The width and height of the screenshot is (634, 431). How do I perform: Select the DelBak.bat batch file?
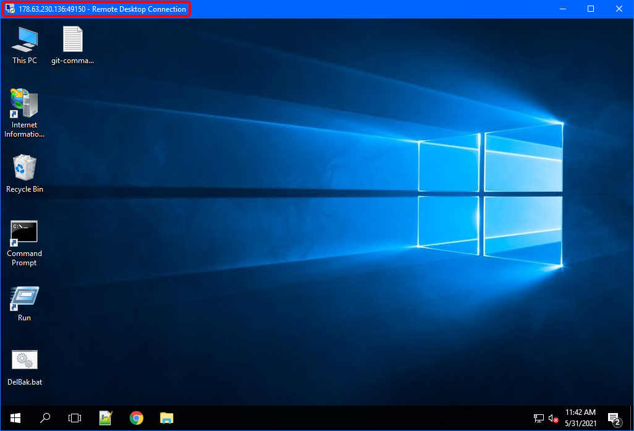point(25,367)
